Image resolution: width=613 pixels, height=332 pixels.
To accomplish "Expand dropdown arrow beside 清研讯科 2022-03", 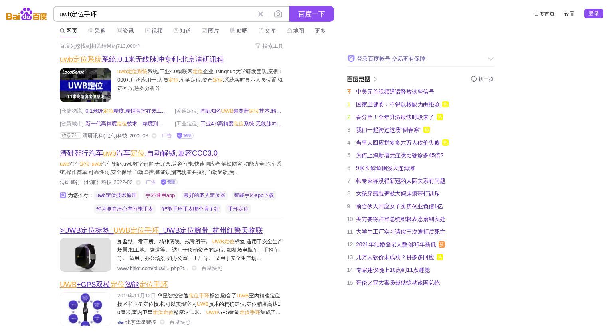I will 154,136.
